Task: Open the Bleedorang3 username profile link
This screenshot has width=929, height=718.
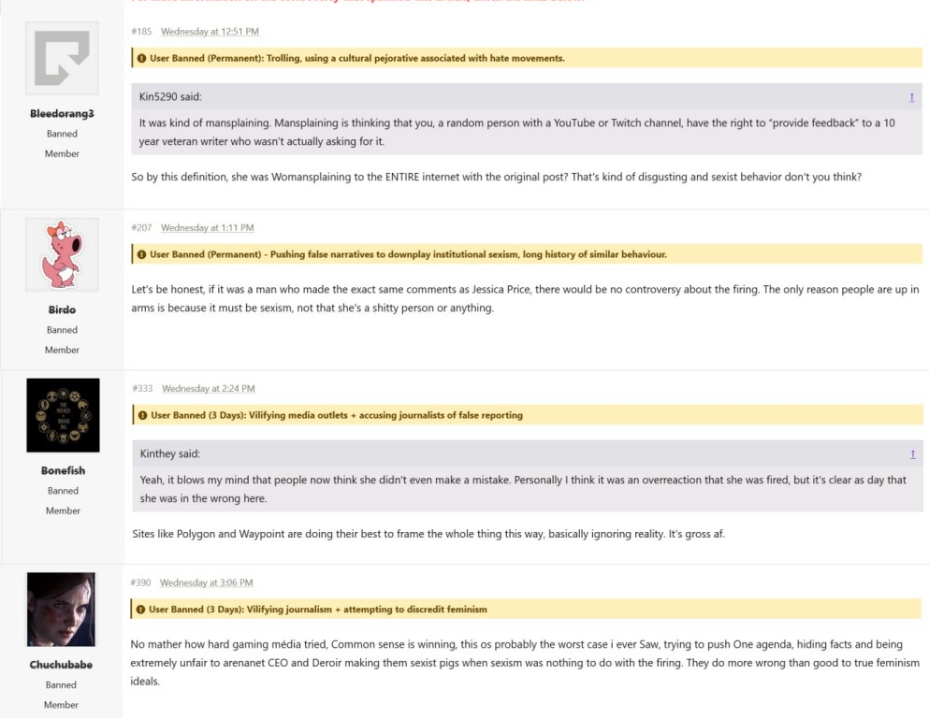Action: (x=62, y=114)
